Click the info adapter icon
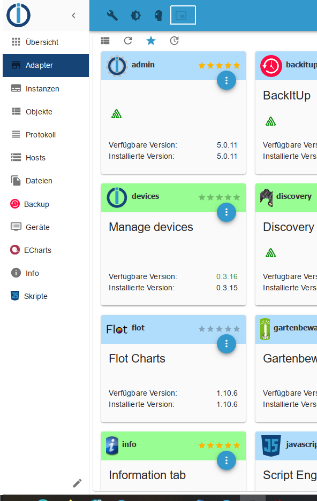 [x=112, y=446]
